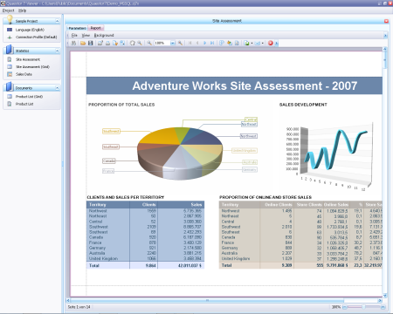Viewport: 393px width, 314px height.
Task: Open Product List (Grid) document
Action: click(x=29, y=97)
